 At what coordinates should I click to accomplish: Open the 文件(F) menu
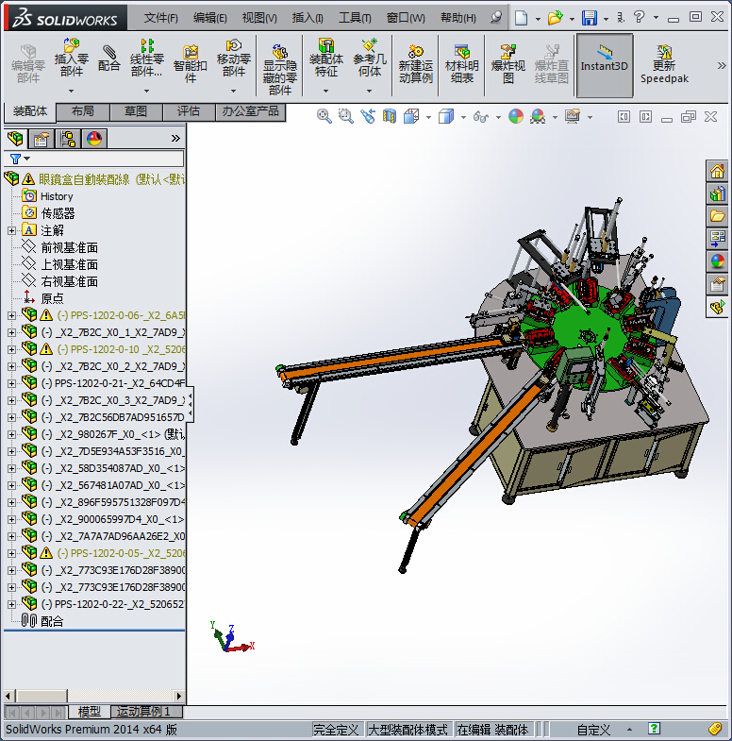point(160,19)
